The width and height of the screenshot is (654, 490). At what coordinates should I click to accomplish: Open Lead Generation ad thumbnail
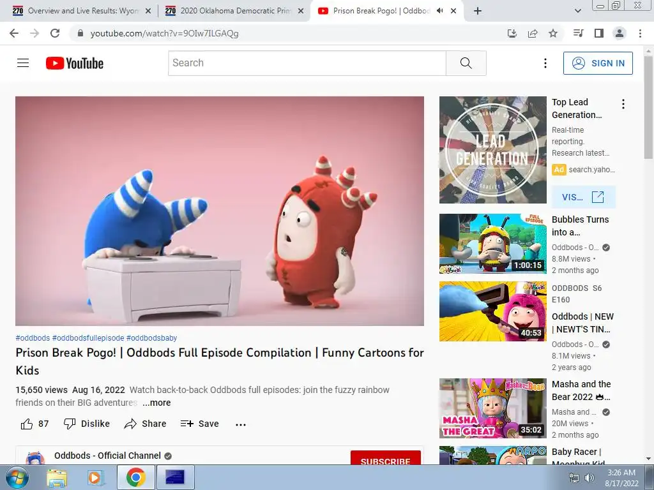point(492,150)
